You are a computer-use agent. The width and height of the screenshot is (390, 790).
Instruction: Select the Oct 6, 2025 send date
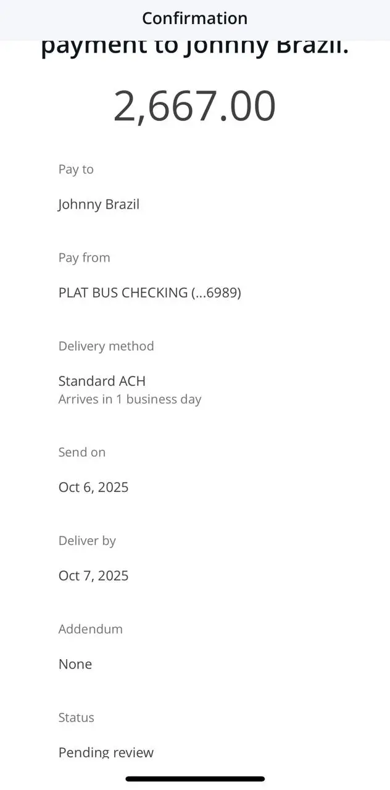pyautogui.click(x=93, y=488)
